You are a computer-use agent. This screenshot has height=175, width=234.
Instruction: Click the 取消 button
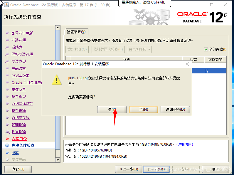coord(216,169)
